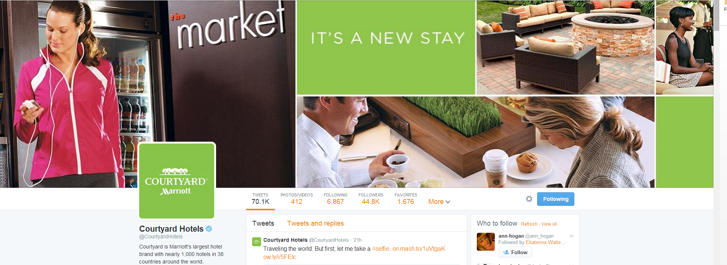
Task: Open Favorites 1,676 tab
Action: 406,199
